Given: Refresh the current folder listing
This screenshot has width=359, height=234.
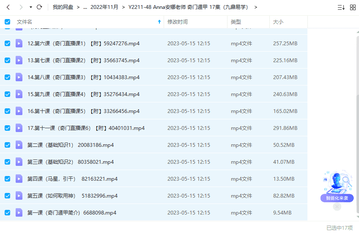Looking at the screenshot, I should [39, 7].
